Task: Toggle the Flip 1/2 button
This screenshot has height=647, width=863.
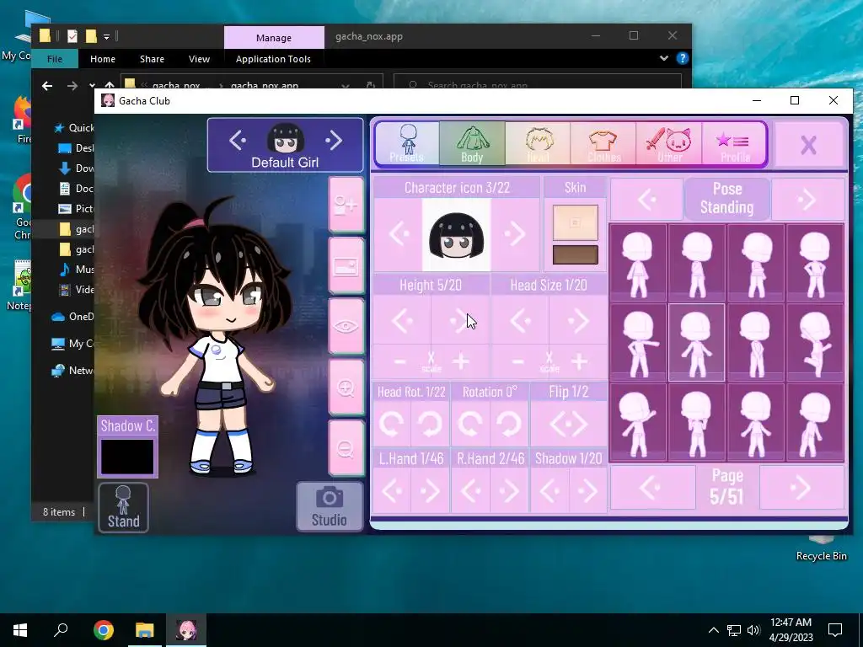Action: 569,424
